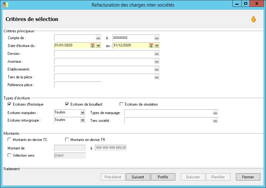Open the Devises selection lookup

(x=157, y=54)
